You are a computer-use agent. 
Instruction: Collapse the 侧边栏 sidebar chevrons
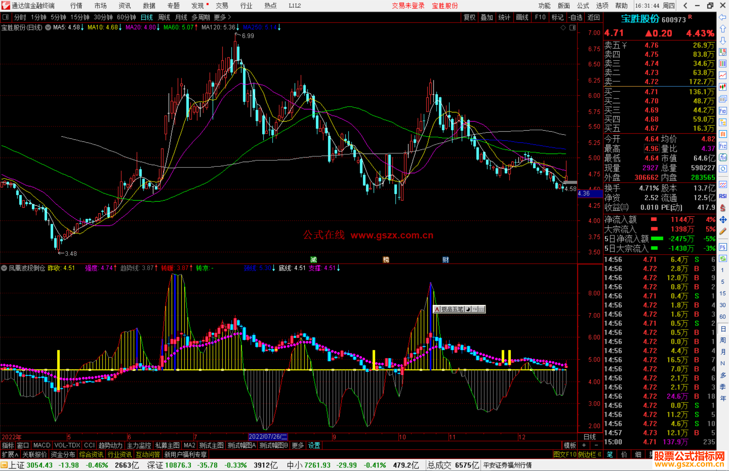(x=599, y=455)
